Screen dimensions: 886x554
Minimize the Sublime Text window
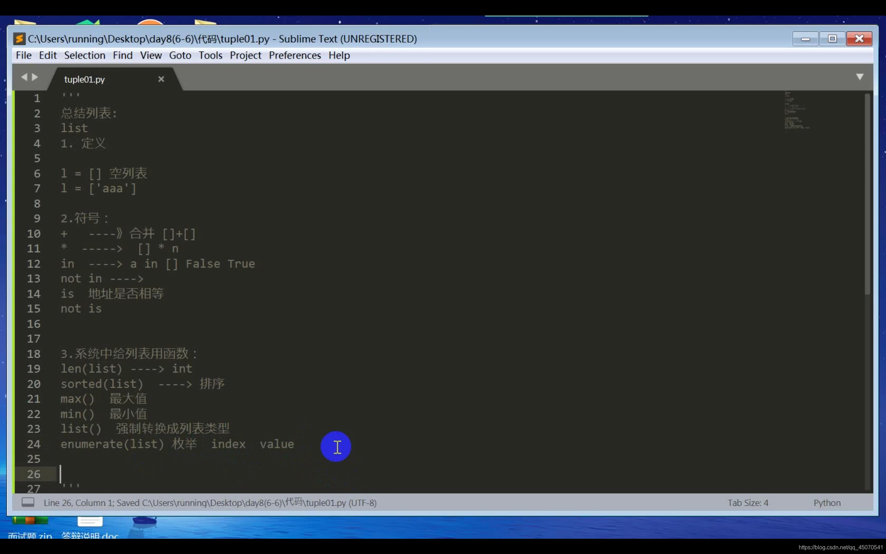805,39
